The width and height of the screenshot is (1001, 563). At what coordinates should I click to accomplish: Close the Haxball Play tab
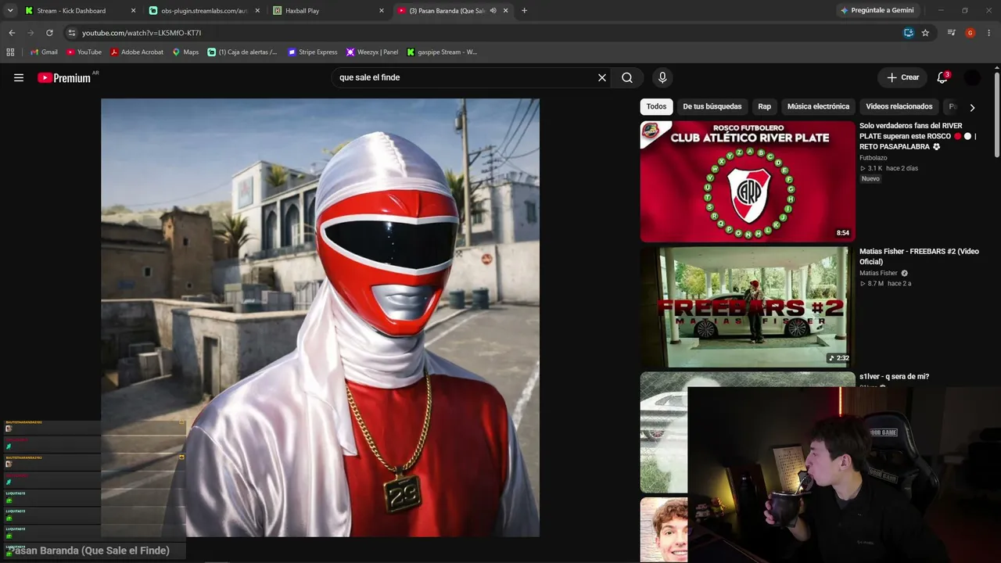pos(382,11)
